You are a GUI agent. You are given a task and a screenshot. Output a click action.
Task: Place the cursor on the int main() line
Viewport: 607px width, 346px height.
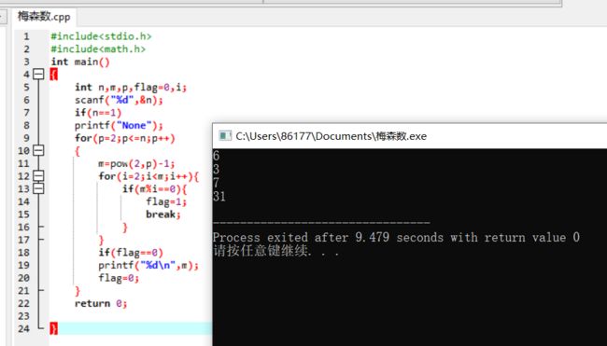[80, 62]
